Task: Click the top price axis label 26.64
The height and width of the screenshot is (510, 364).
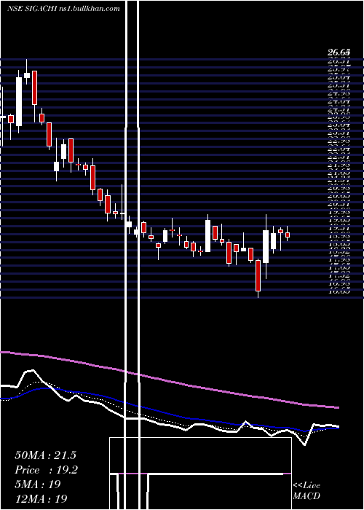Action: [x=339, y=52]
